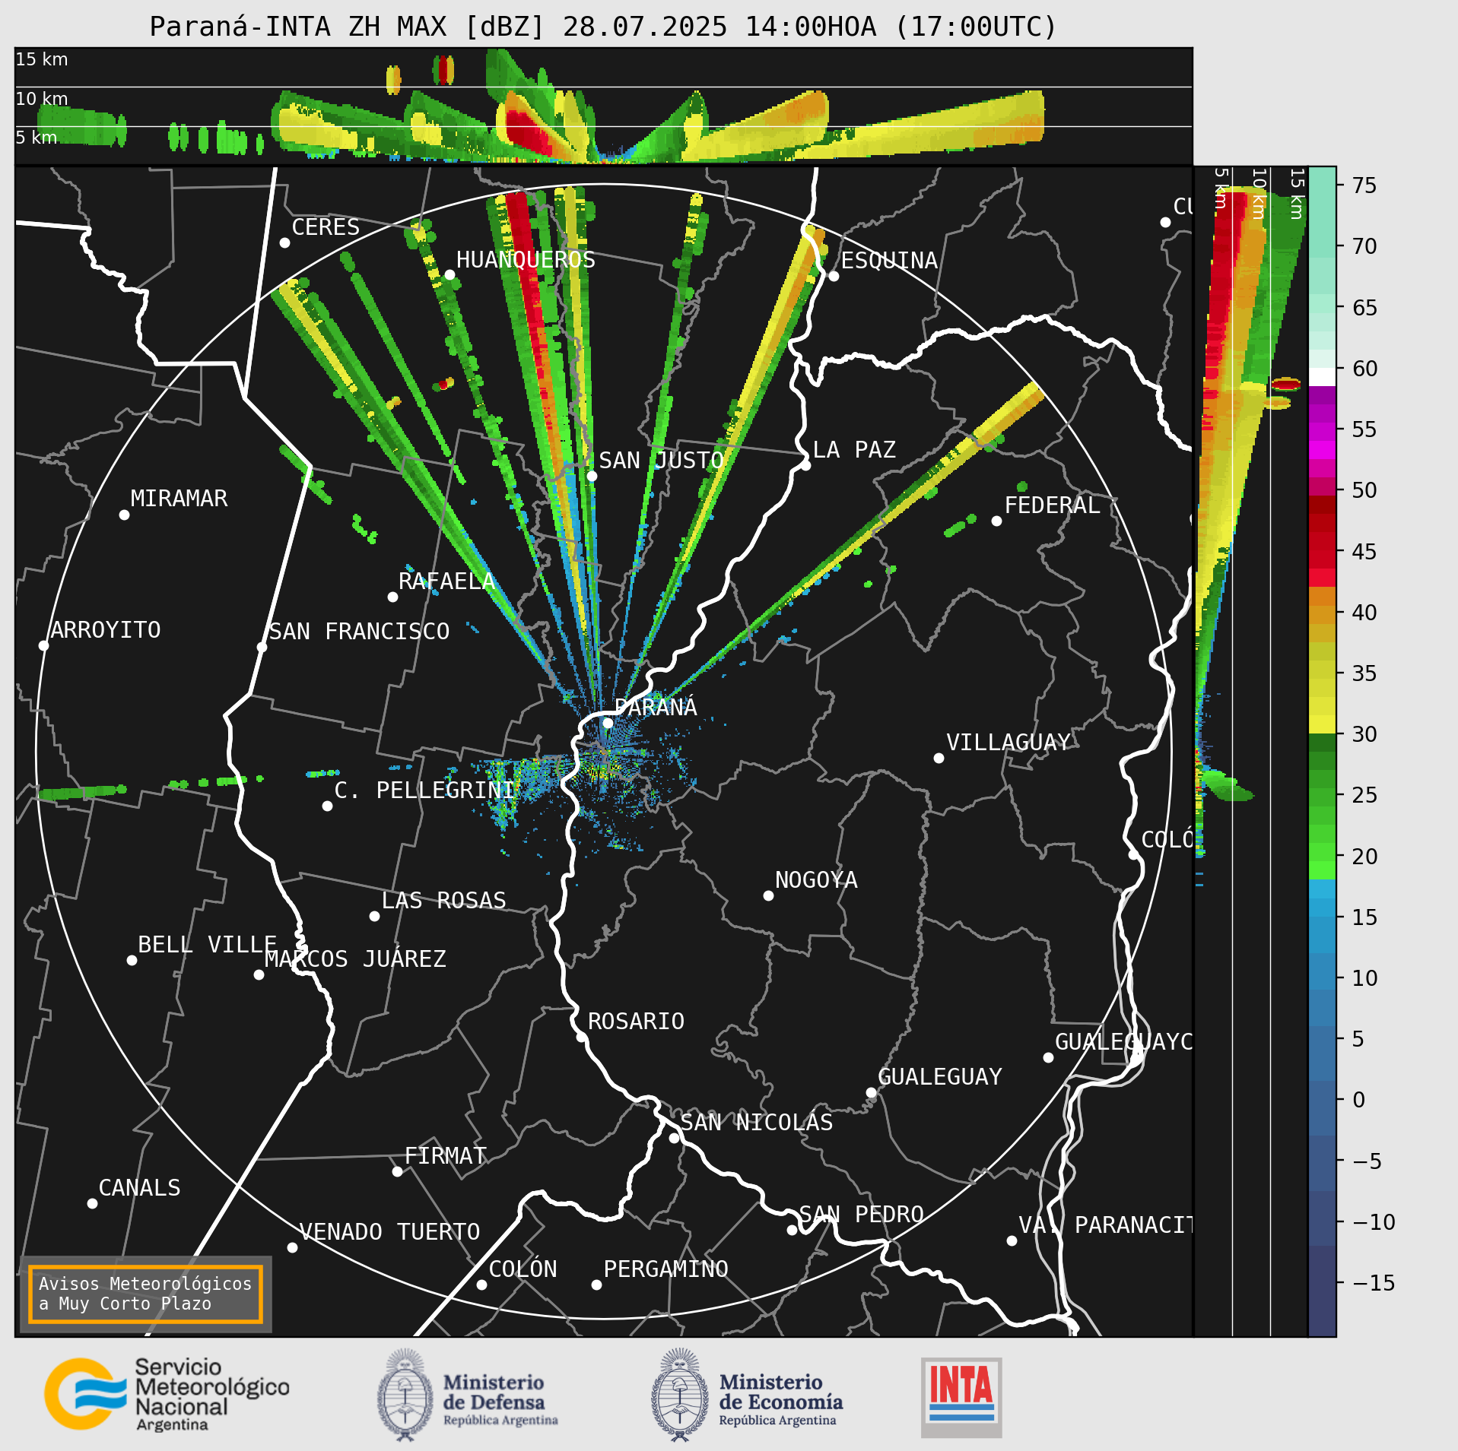
Task: Click the INTA logo
Action: coord(961,1397)
